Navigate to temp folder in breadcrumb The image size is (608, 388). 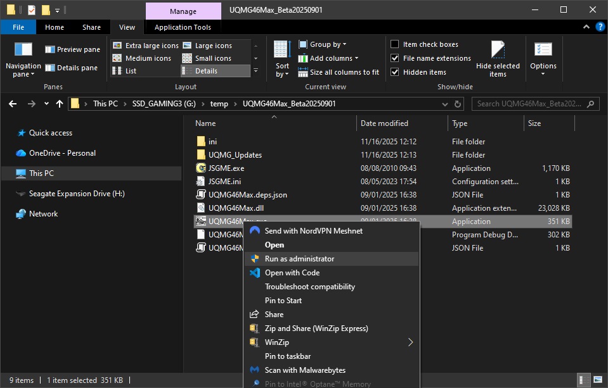point(219,104)
